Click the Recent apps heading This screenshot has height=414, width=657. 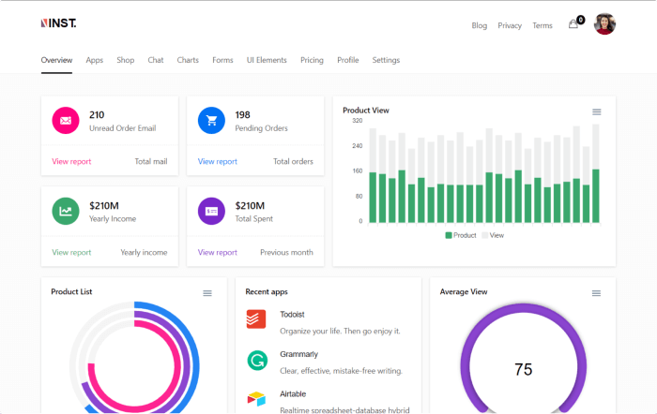point(267,292)
